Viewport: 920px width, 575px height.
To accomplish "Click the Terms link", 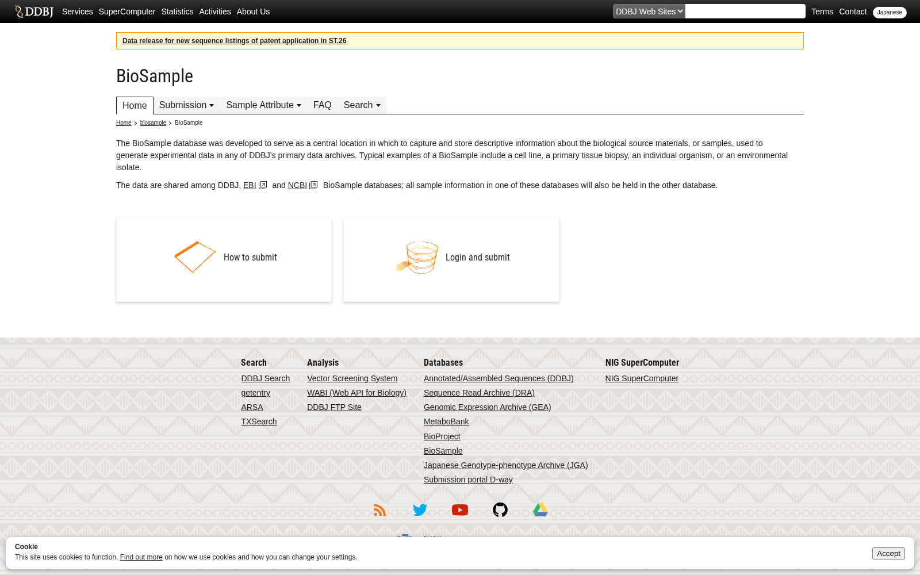I will [822, 11].
